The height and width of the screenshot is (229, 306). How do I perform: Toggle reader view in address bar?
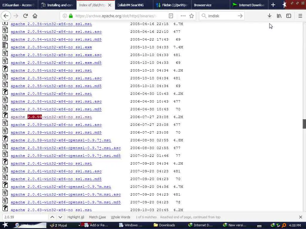point(171,16)
